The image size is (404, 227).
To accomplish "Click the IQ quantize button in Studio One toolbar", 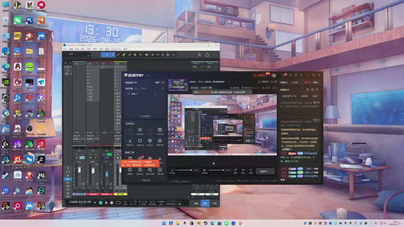I will 174,55.
